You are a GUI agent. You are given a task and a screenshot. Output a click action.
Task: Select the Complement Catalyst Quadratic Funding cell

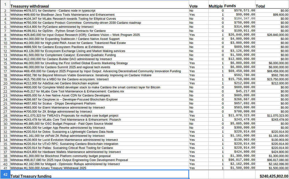pyautogui.click(x=99, y=55)
